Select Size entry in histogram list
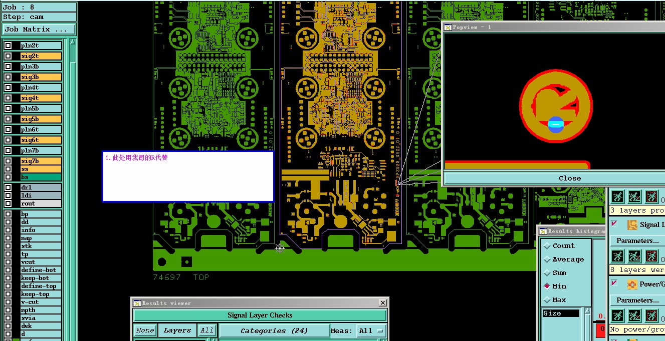The height and width of the screenshot is (341, 665). [561, 313]
